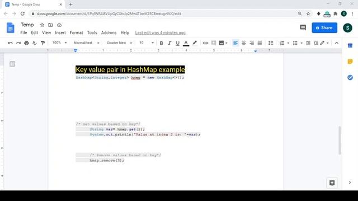Open the Help menu
358x201 pixels.
tap(125, 32)
